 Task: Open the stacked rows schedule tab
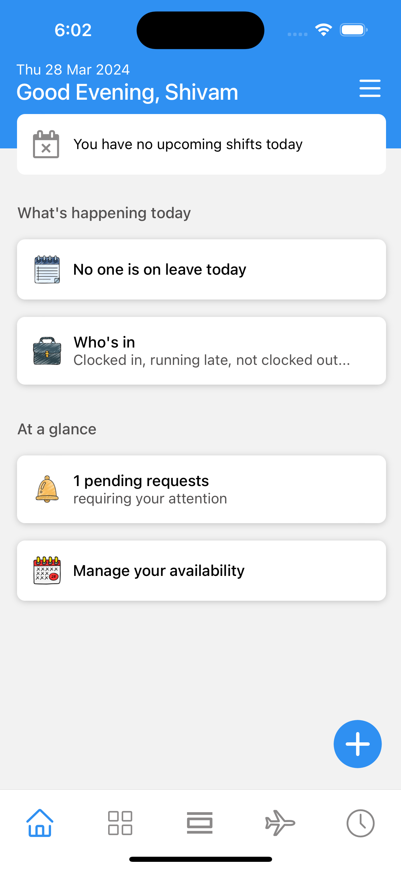tap(200, 823)
